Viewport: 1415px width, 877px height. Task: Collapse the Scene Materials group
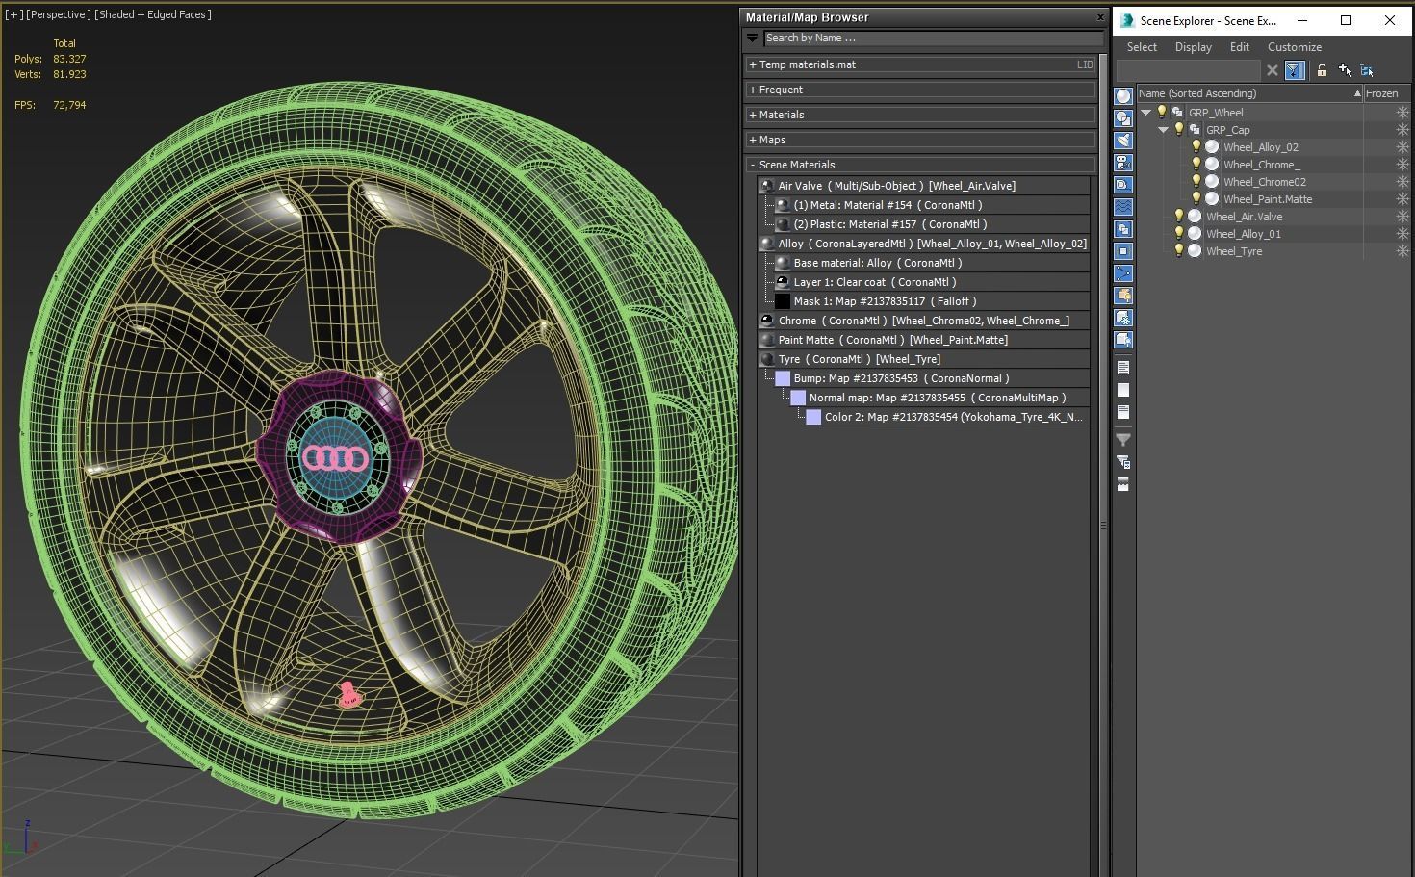pos(920,165)
